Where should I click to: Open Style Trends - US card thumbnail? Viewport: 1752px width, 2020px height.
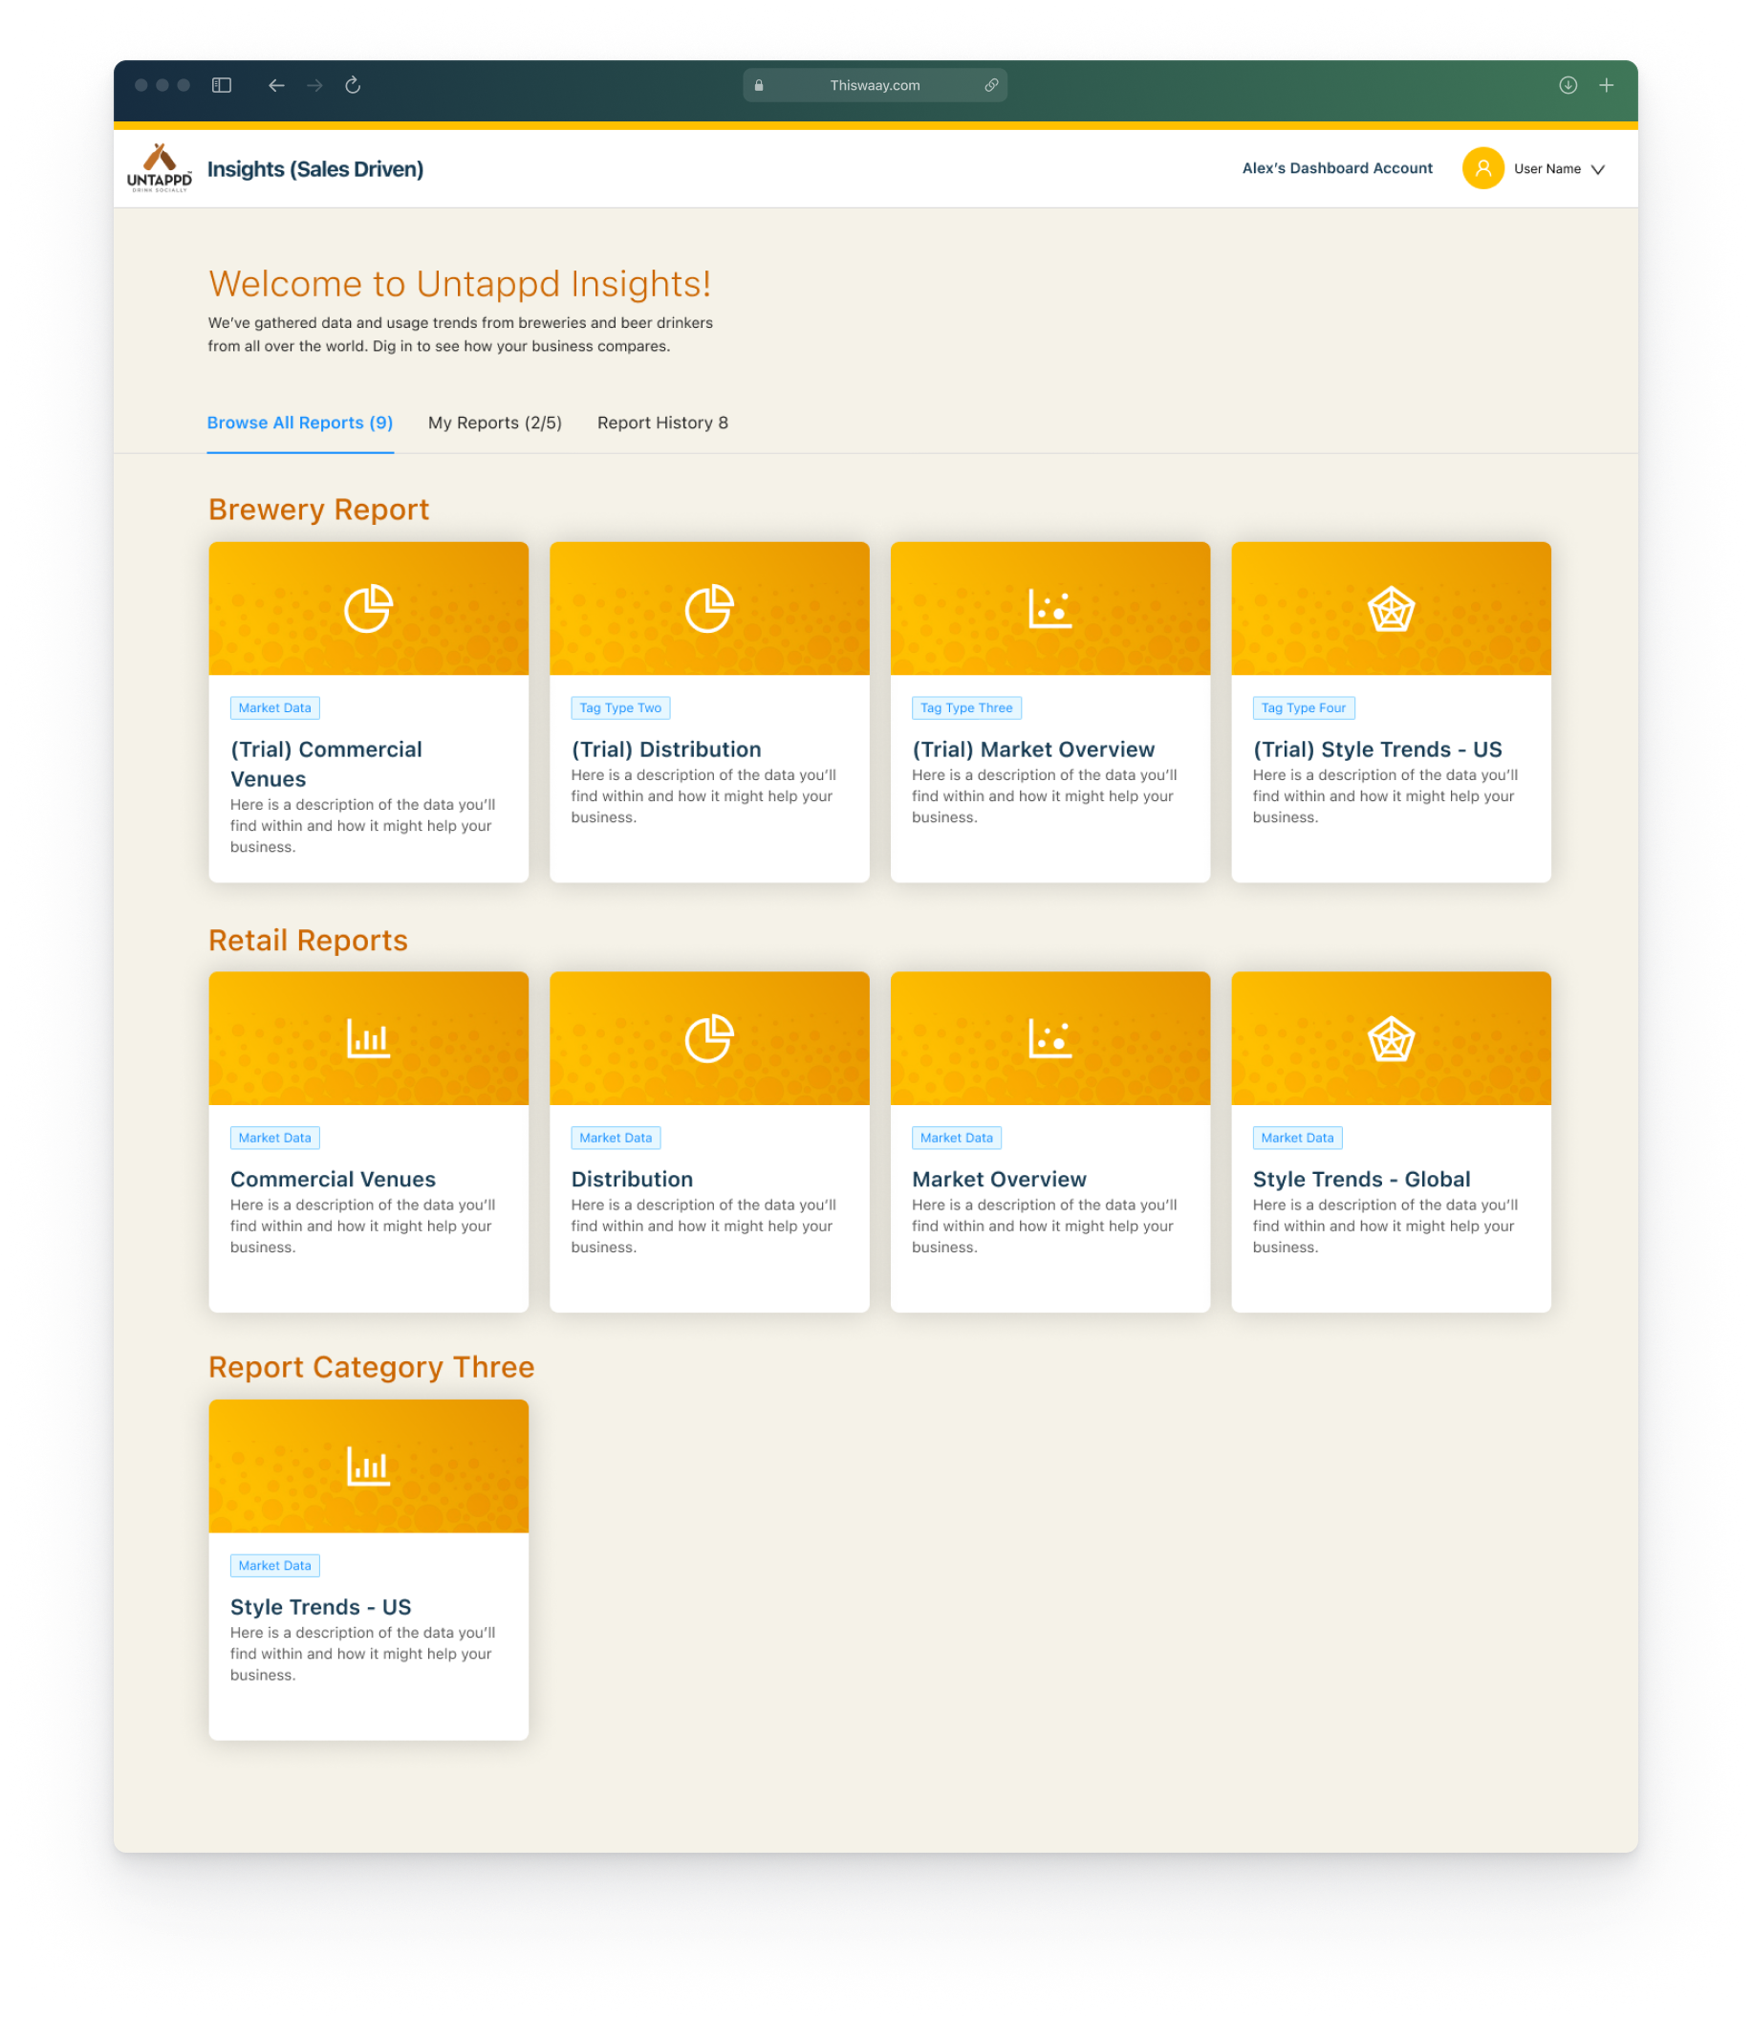click(369, 1466)
